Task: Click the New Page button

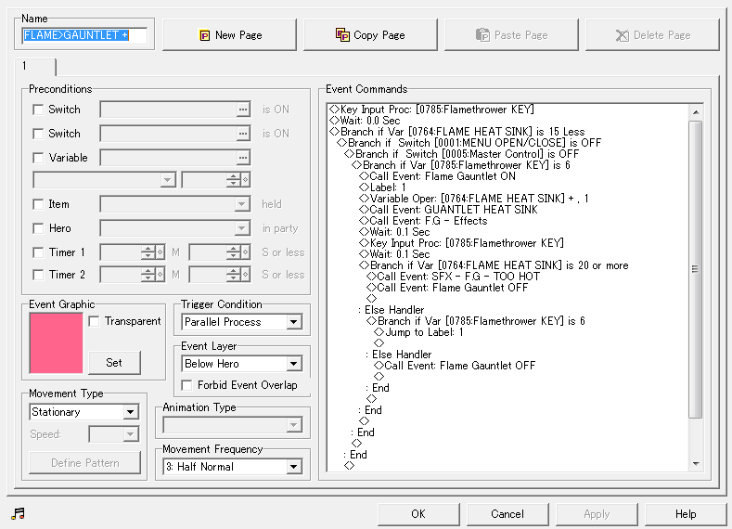Action: [230, 35]
